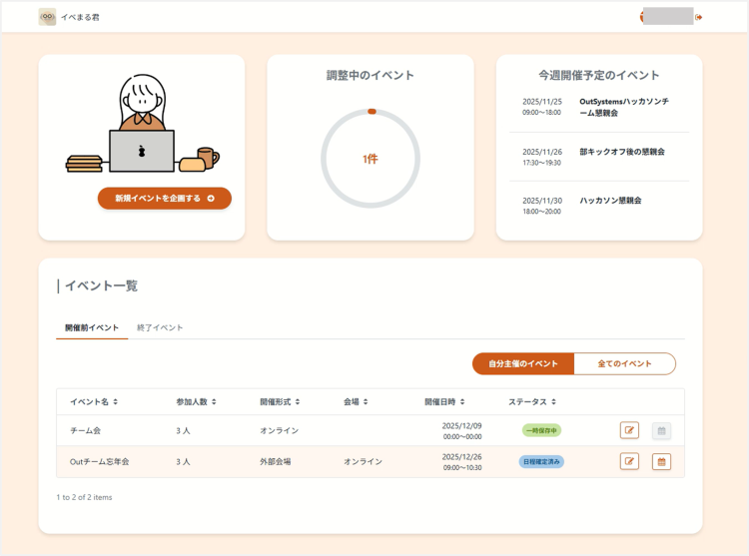749x556 pixels.
Task: Click the 一時保存中 status badge
Action: click(541, 430)
